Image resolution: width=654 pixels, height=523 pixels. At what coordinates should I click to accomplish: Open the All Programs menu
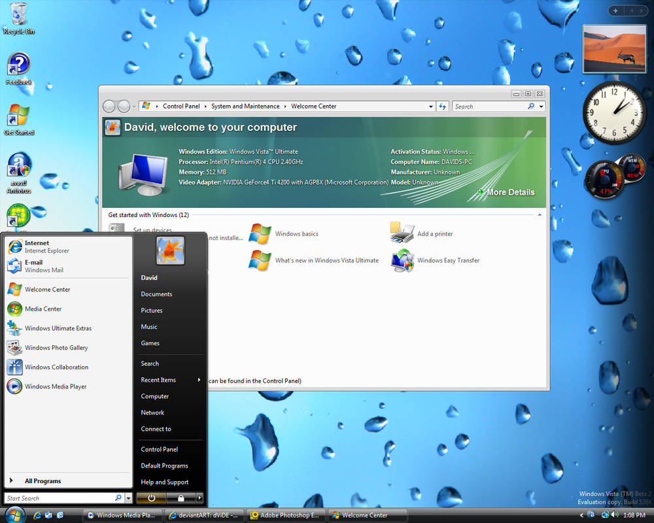pos(43,481)
